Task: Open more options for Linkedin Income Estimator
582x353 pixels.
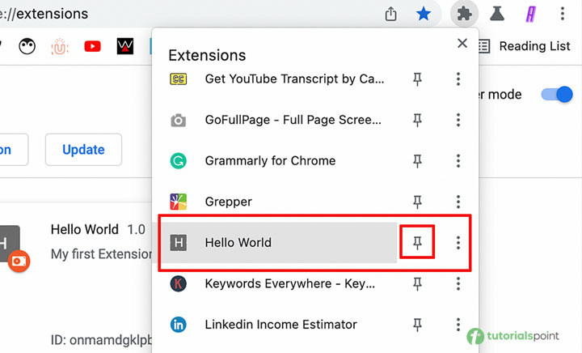Action: pyautogui.click(x=458, y=325)
